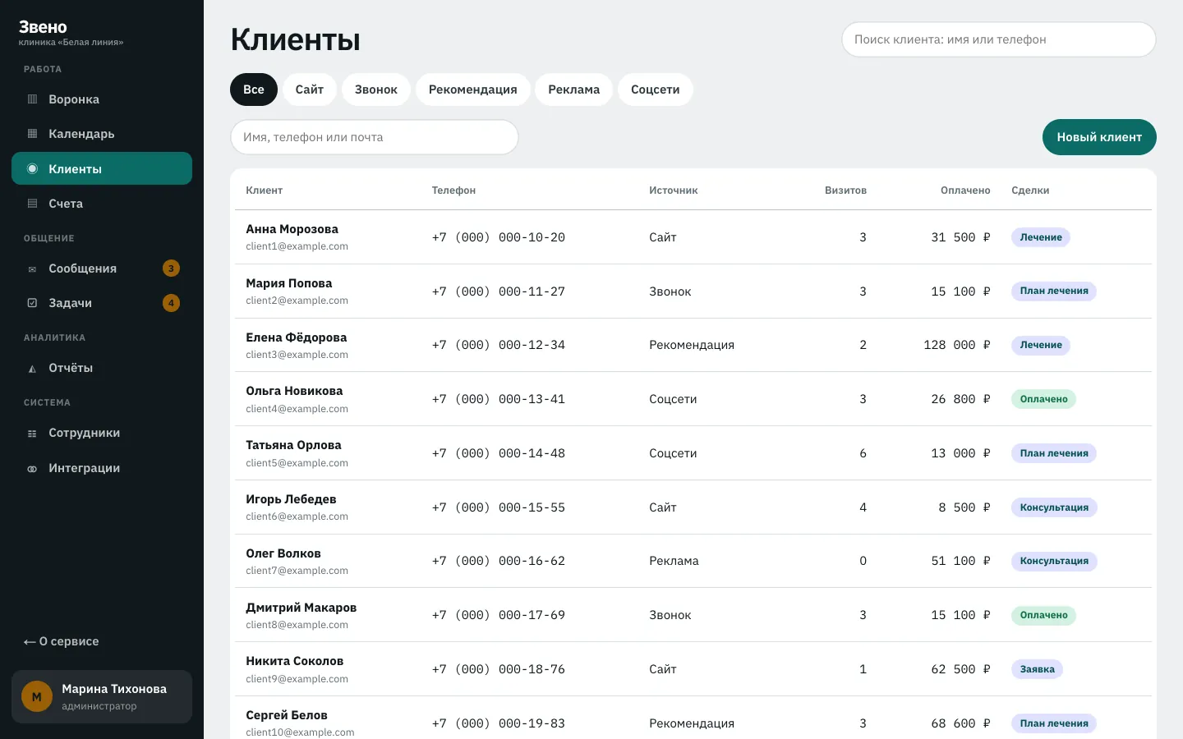The image size is (1183, 739).
Task: Open the О сервисе link
Action: pos(61,641)
